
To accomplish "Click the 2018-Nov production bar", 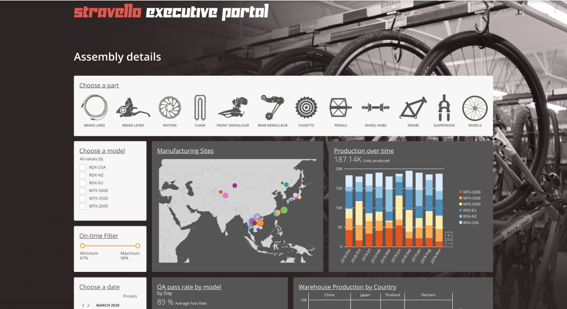I will 439,211.
